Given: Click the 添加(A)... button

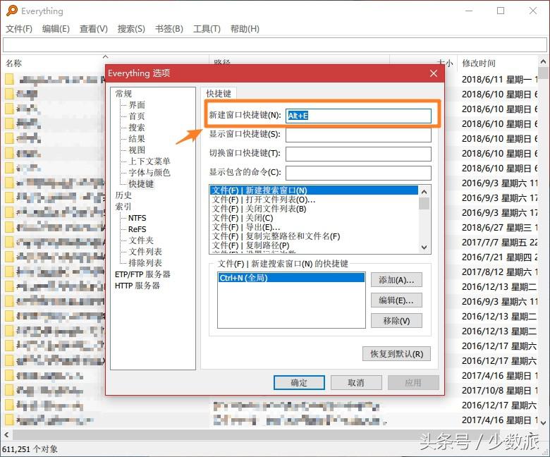Looking at the screenshot, I should tap(396, 280).
